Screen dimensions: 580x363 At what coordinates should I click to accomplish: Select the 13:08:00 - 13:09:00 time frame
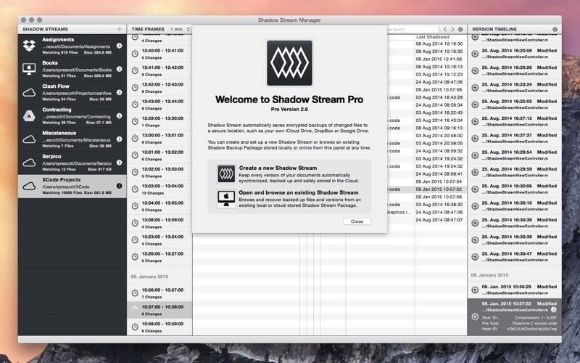click(159, 223)
